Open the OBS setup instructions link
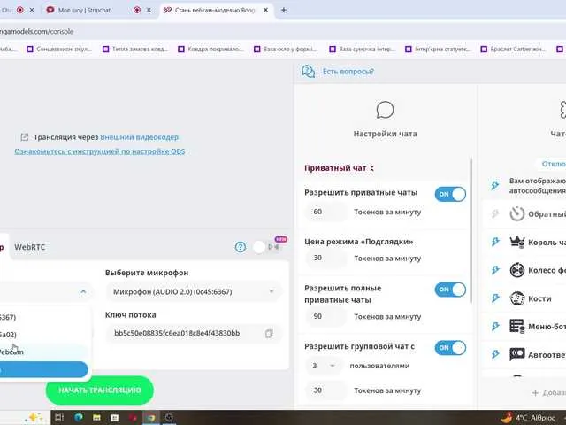566x425 pixels. pos(99,151)
